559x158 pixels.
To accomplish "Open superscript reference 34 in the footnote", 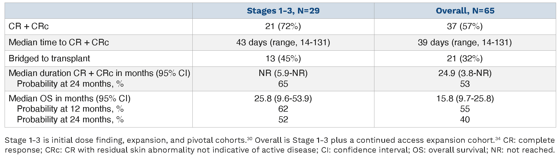I will click(x=498, y=138).
